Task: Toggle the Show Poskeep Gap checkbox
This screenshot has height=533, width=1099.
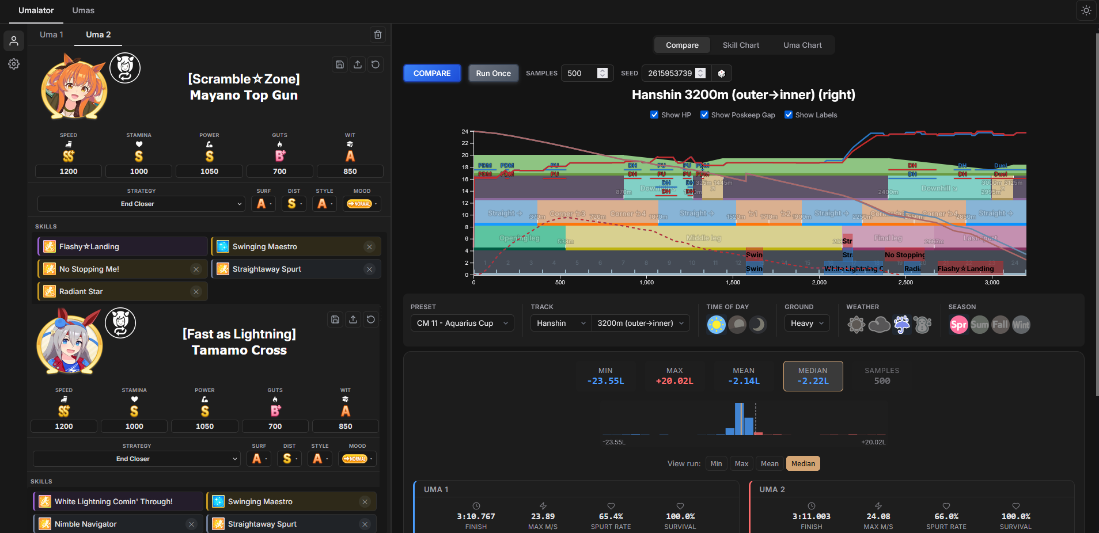Action: 704,115
